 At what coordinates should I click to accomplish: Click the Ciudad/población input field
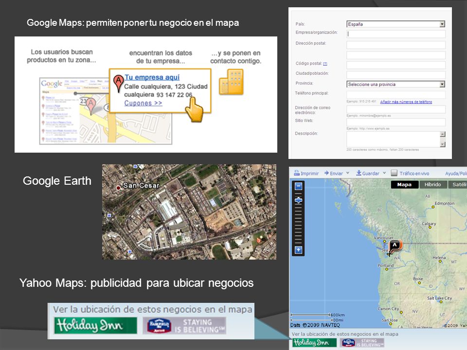pos(396,75)
